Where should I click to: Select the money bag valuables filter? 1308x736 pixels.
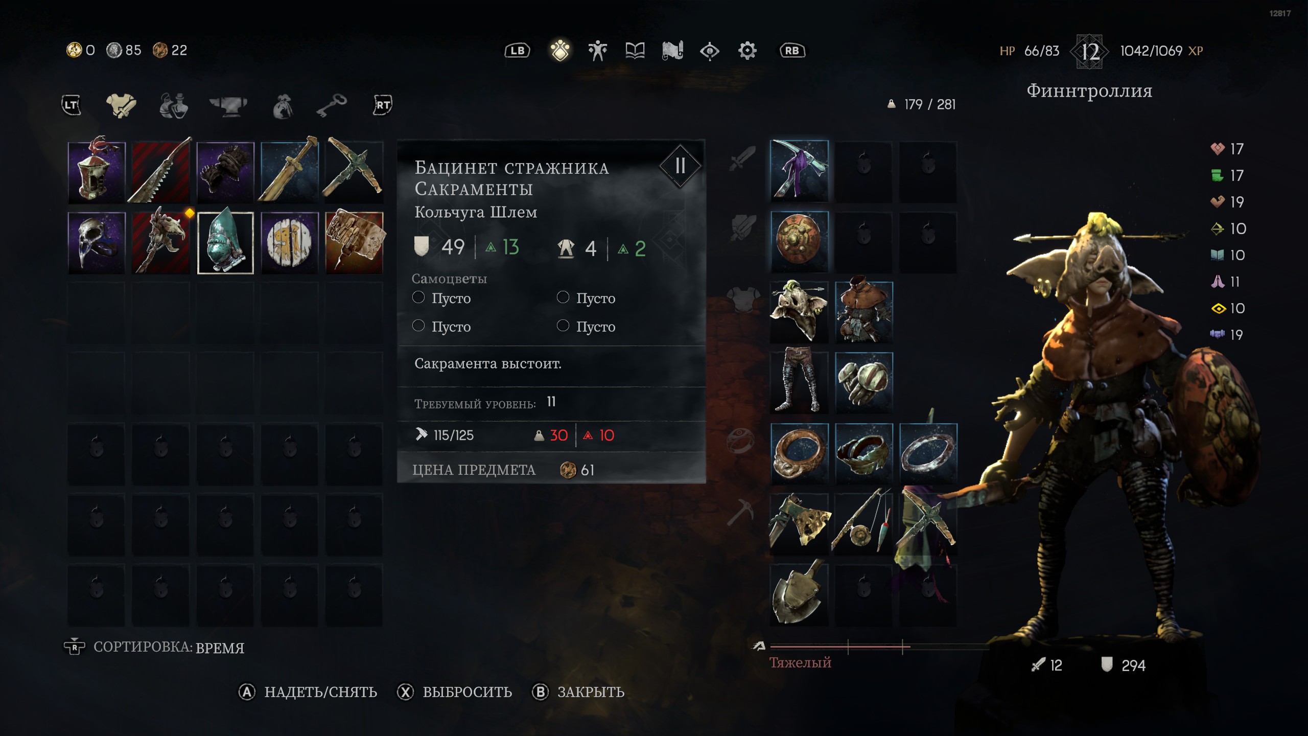tap(283, 106)
